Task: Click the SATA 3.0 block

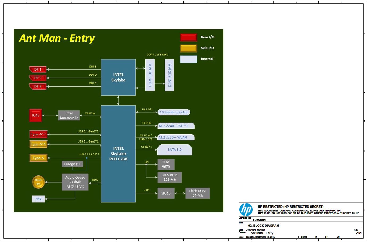Action: pos(175,150)
